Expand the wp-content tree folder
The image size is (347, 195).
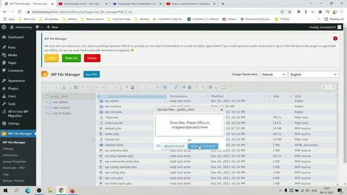click(x=47, y=107)
